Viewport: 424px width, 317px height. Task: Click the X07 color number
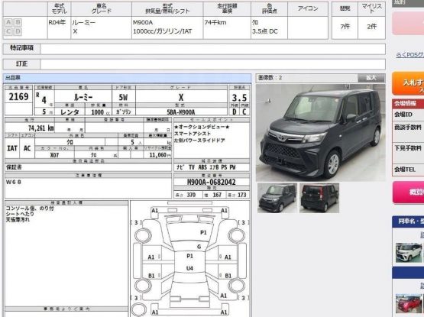click(x=54, y=155)
